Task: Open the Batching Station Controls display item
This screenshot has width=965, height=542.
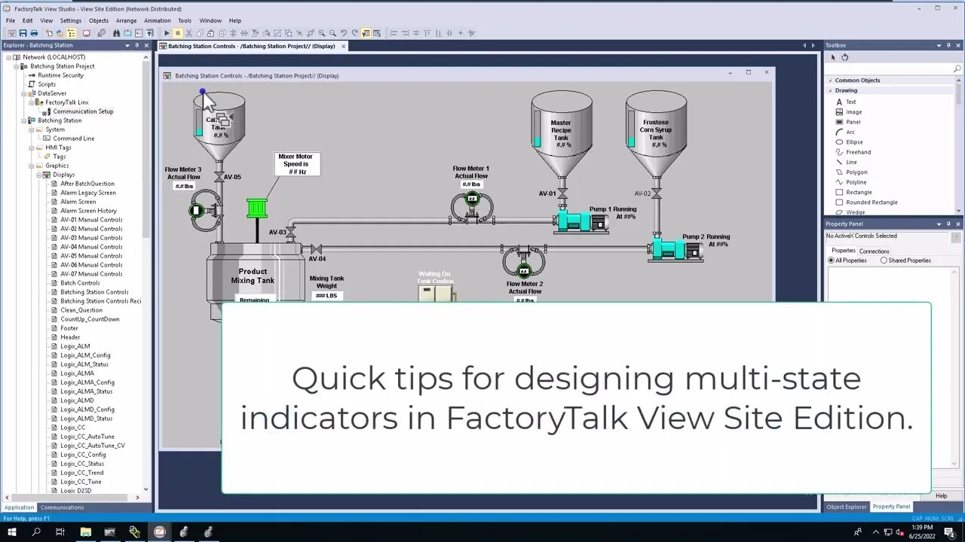Action: pyautogui.click(x=94, y=292)
